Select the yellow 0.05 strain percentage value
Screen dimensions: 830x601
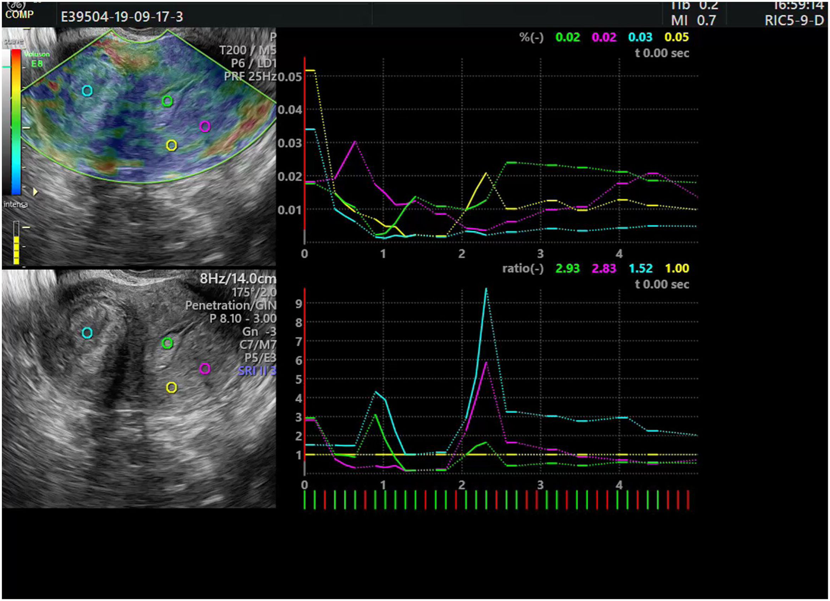click(677, 37)
